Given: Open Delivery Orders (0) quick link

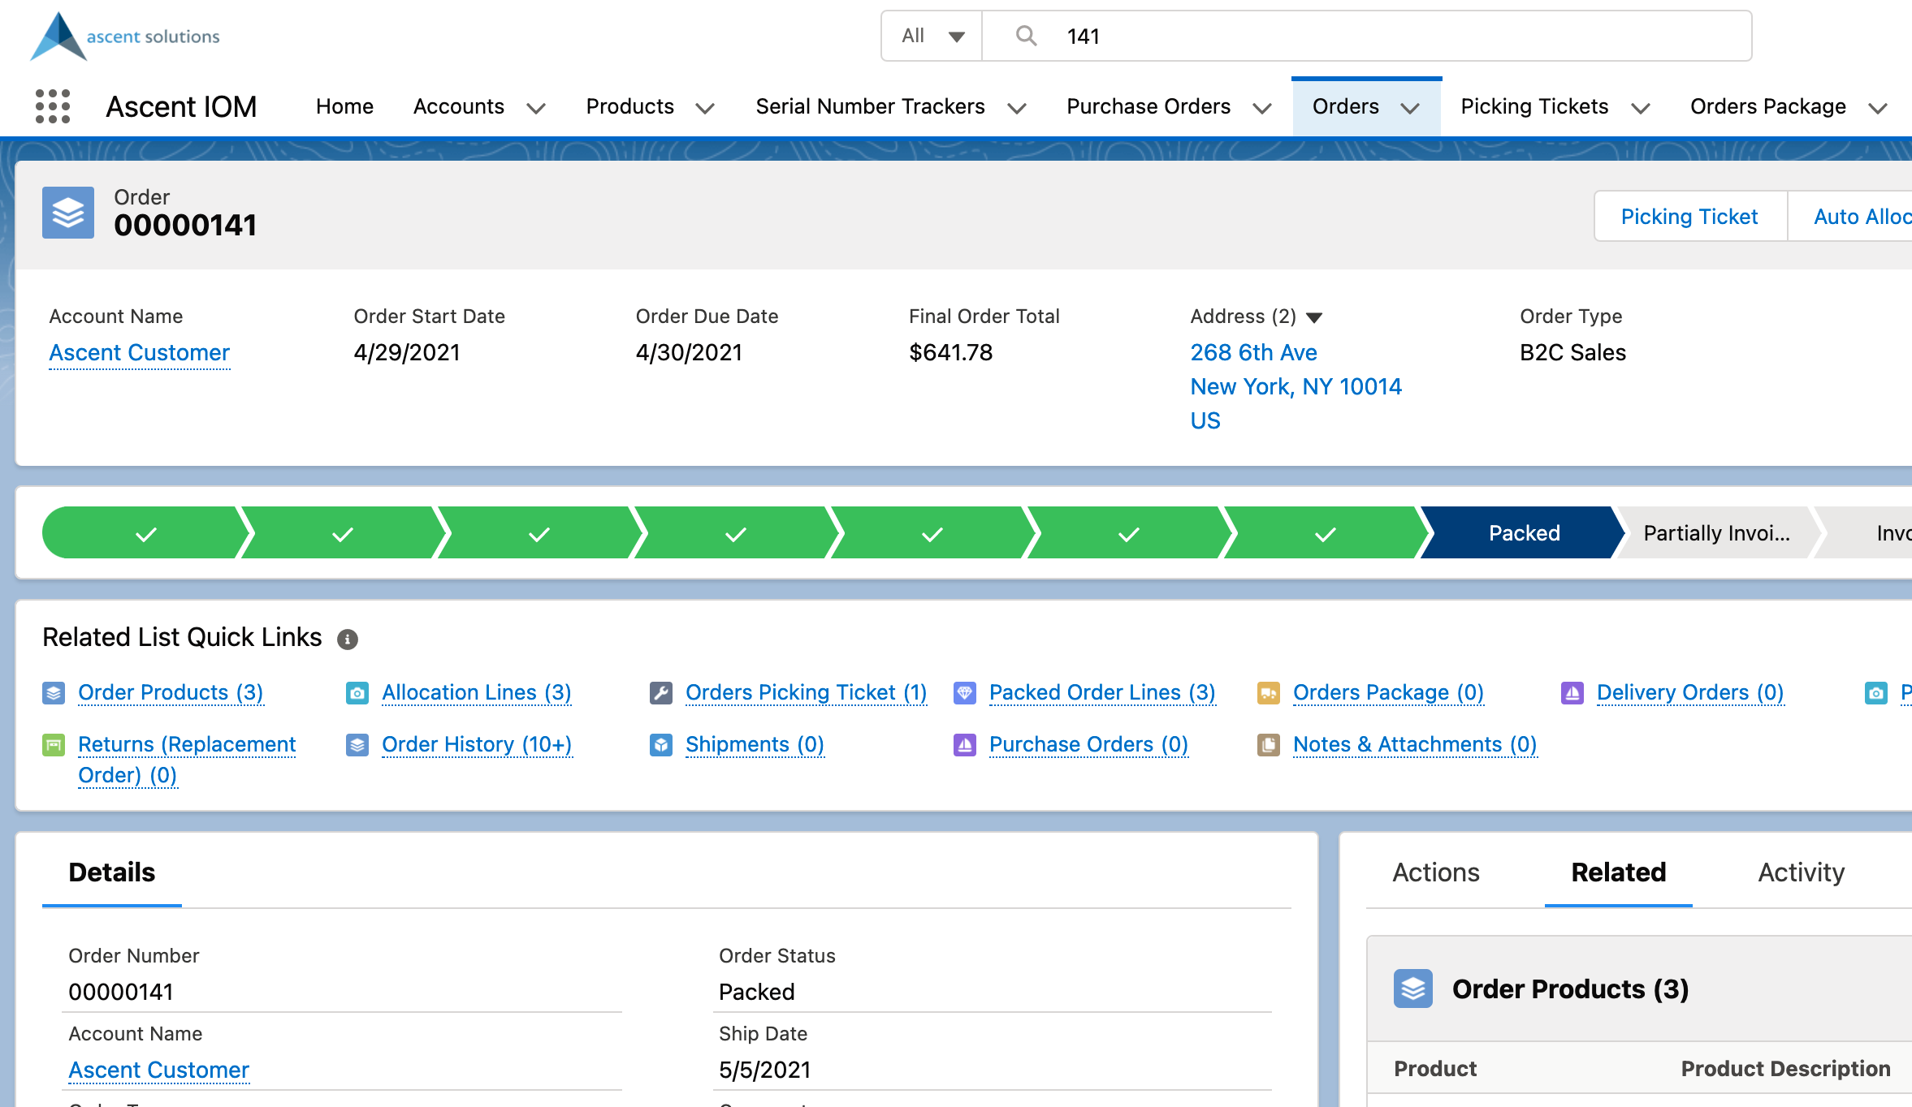Looking at the screenshot, I should coord(1690,693).
